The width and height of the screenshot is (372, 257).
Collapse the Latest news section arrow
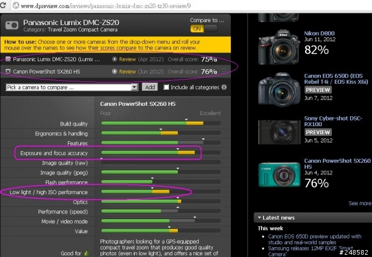[259, 217]
